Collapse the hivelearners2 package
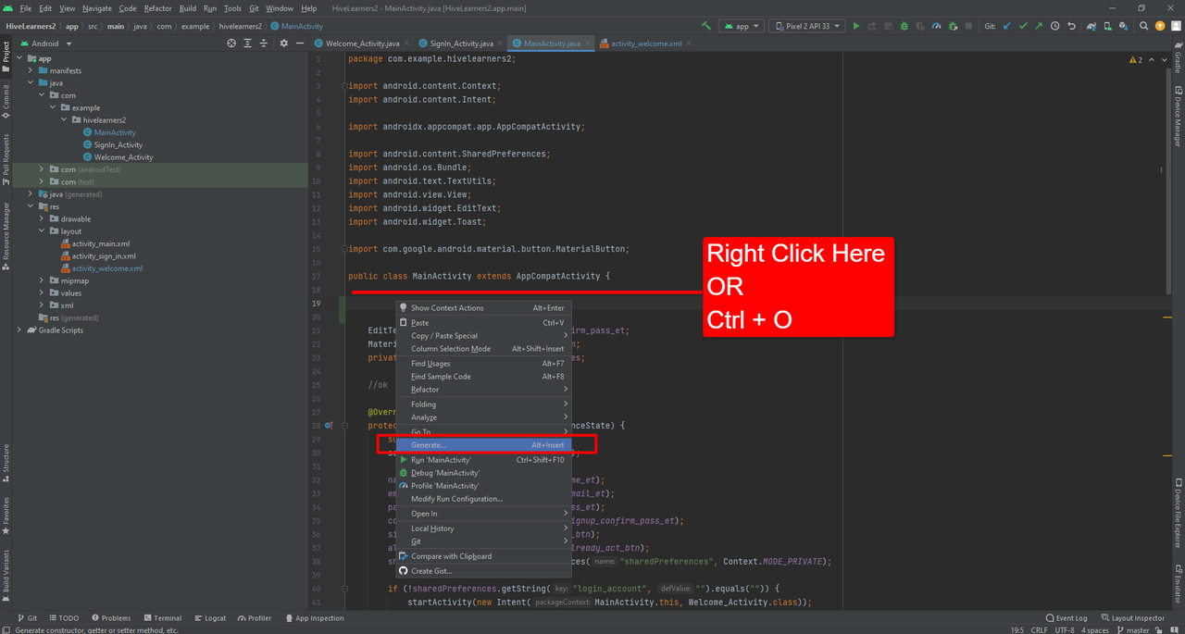This screenshot has height=634, width=1185. (64, 119)
